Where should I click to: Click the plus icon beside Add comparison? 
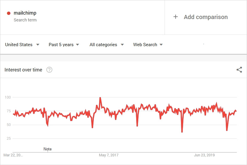point(176,17)
